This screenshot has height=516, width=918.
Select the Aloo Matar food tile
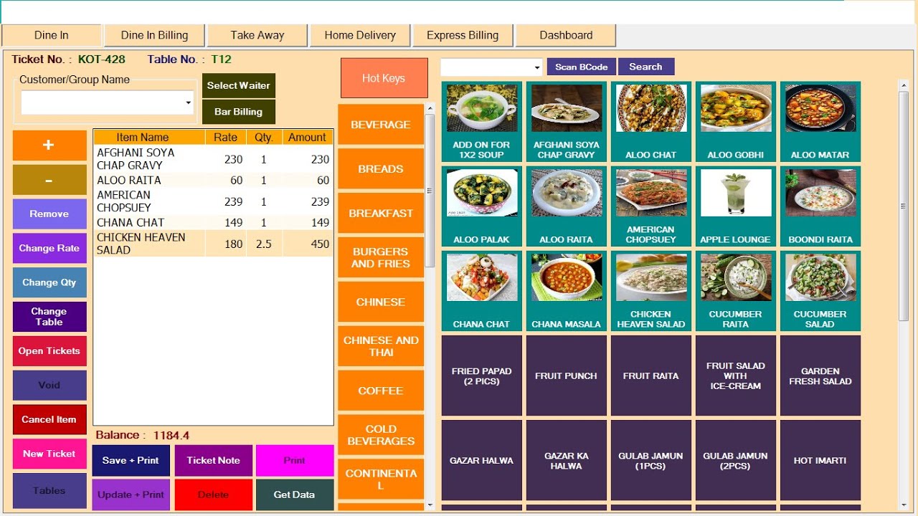tap(820, 122)
